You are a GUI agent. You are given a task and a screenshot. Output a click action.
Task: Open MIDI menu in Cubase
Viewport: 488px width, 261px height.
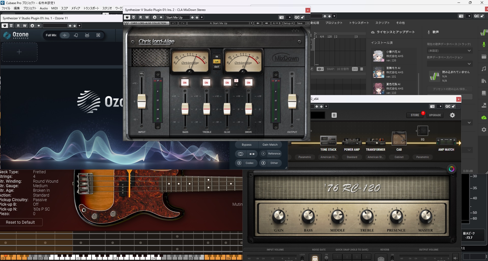coord(54,8)
